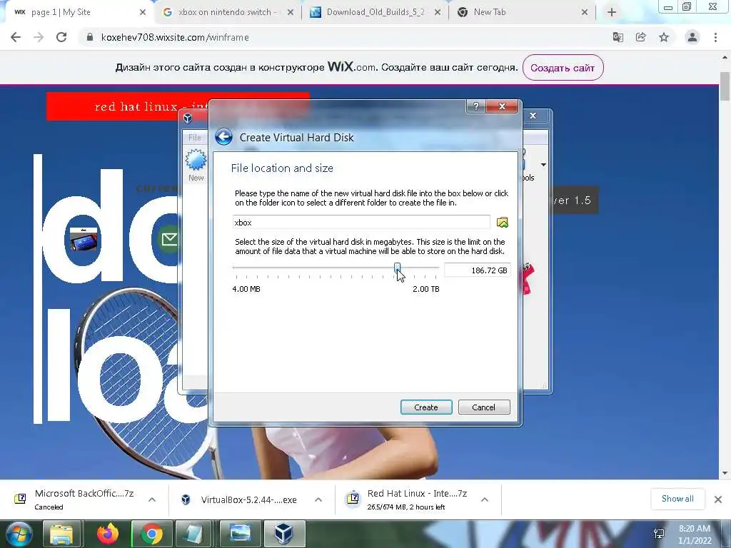Click the help question mark button in dialog title bar
The width and height of the screenshot is (731, 548).
pos(476,106)
